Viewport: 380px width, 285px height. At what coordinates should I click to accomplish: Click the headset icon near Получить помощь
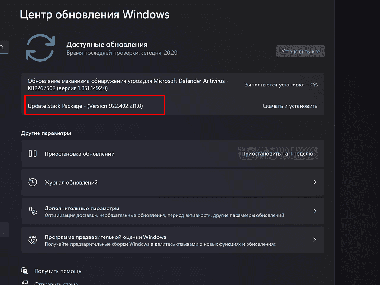pos(24,271)
